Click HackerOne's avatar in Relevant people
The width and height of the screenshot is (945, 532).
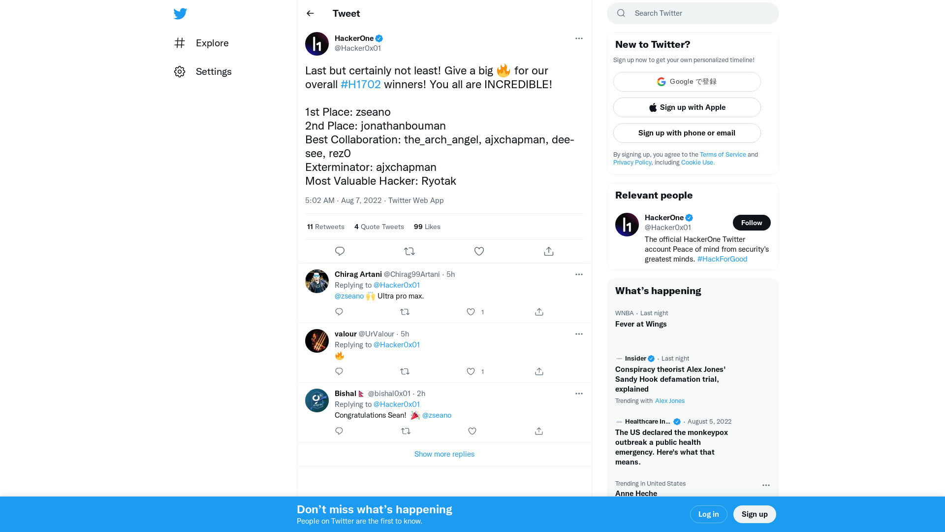tap(627, 224)
